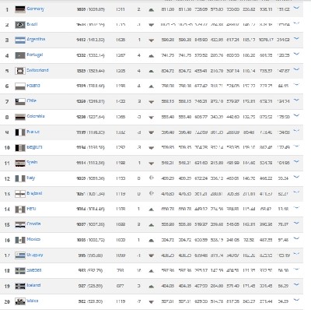Viewport: 311px width, 310px height.
Task: Click the Chile flag icon
Action: (20, 101)
